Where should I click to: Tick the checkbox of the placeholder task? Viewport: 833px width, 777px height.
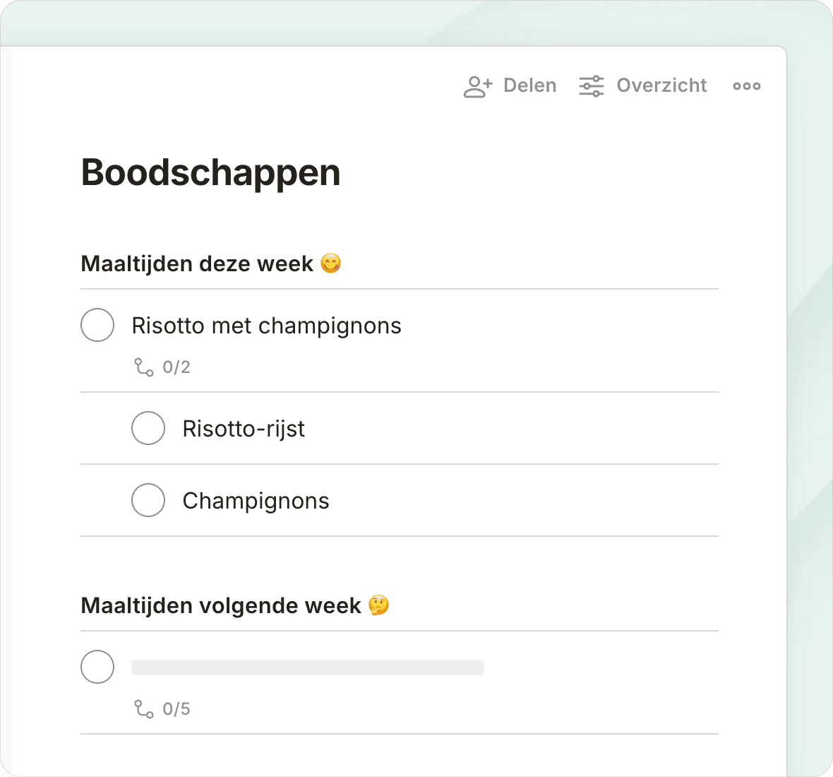tap(97, 667)
